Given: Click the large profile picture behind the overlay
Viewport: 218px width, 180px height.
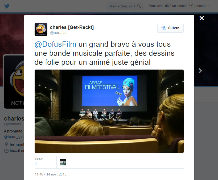Looking at the screenshot, I should (x=14, y=82).
